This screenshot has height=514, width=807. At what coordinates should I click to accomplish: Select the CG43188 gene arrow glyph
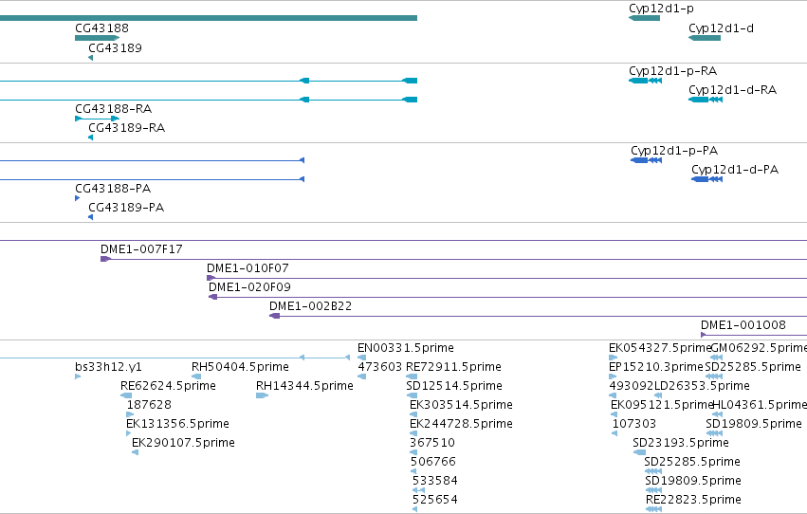pyautogui.click(x=98, y=38)
